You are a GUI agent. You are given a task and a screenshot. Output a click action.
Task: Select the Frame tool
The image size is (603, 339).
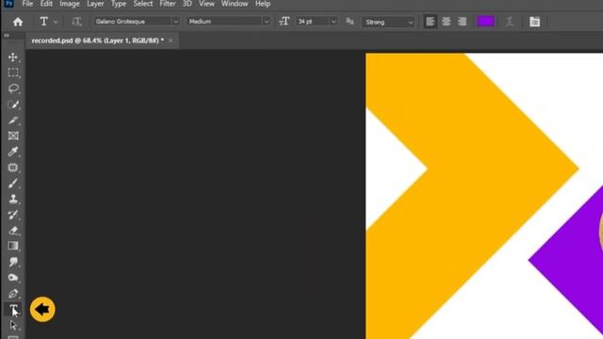pos(13,136)
